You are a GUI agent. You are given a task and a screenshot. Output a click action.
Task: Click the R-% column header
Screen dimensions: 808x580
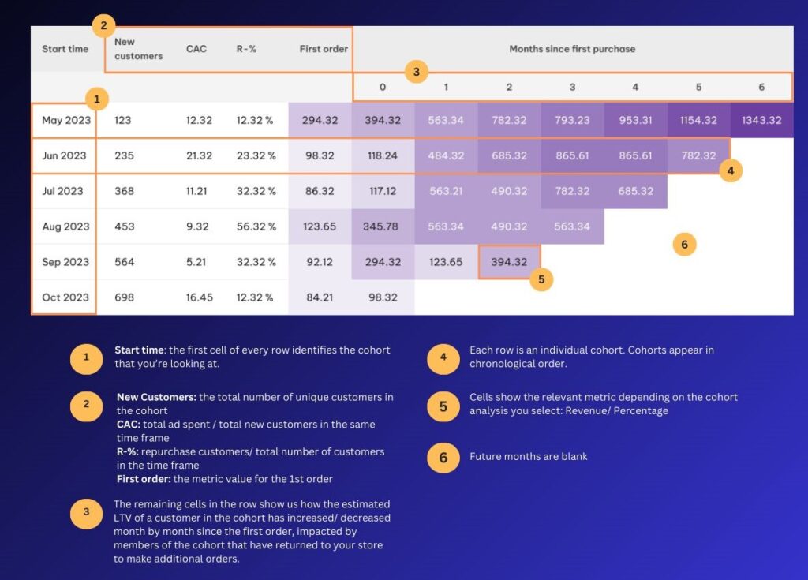[x=246, y=49]
